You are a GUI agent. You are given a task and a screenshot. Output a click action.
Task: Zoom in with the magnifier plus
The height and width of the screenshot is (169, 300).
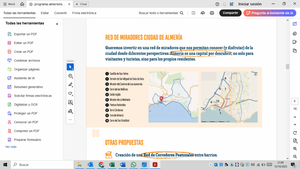(x=295, y=149)
